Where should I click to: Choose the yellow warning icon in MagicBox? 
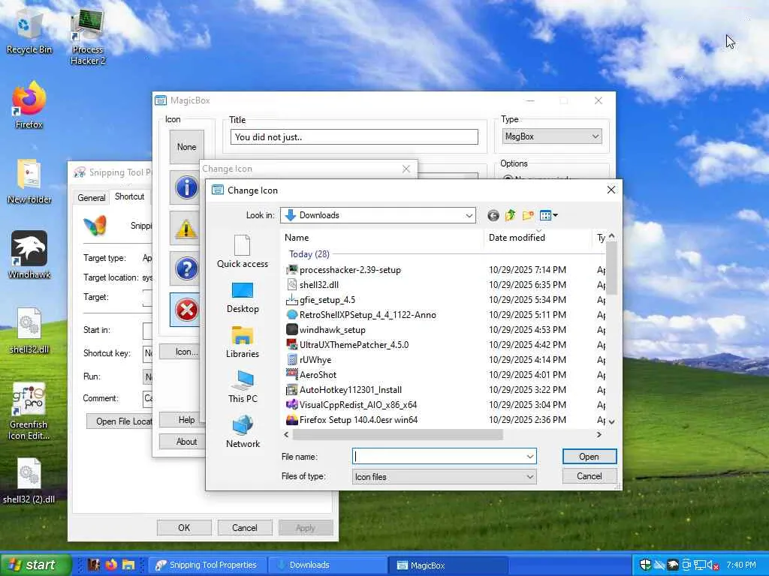pyautogui.click(x=186, y=228)
